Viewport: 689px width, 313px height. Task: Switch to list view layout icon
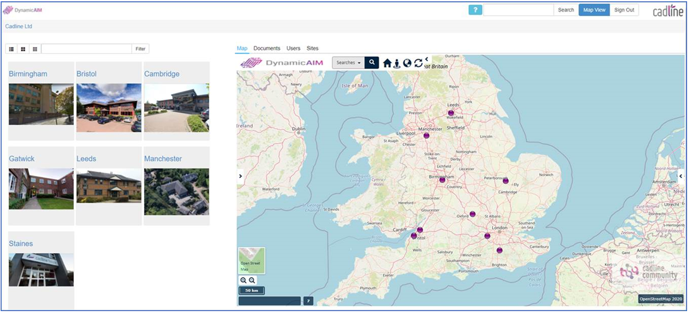click(11, 49)
